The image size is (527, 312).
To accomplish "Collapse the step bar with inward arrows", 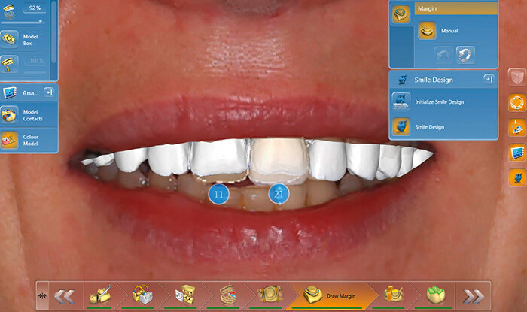I will [42, 296].
